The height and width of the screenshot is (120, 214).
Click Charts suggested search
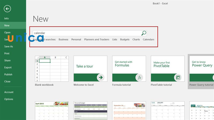[136, 39]
